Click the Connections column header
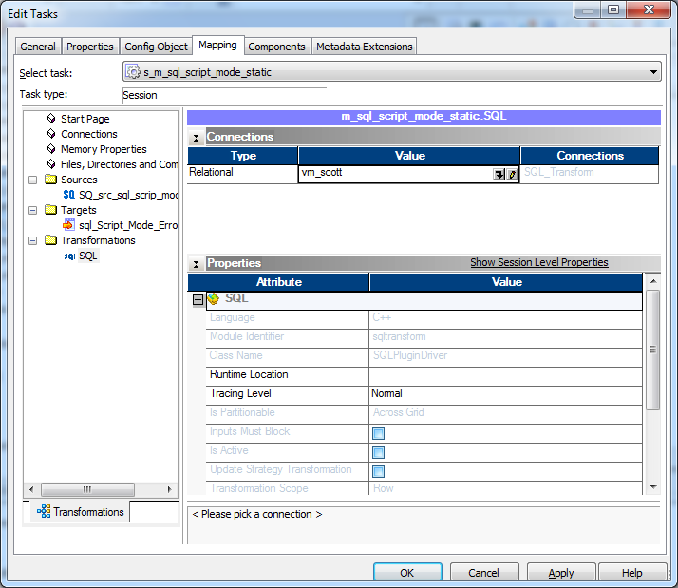 tap(590, 156)
